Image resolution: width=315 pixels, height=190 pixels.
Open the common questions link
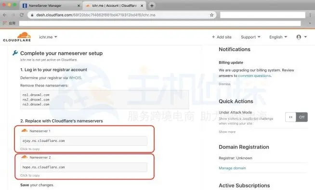[254, 76]
